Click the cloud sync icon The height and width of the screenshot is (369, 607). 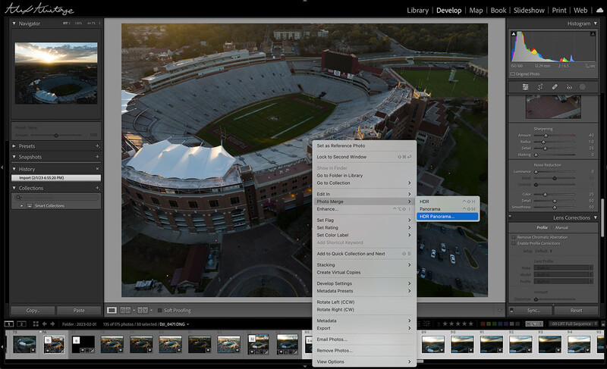[x=599, y=11]
